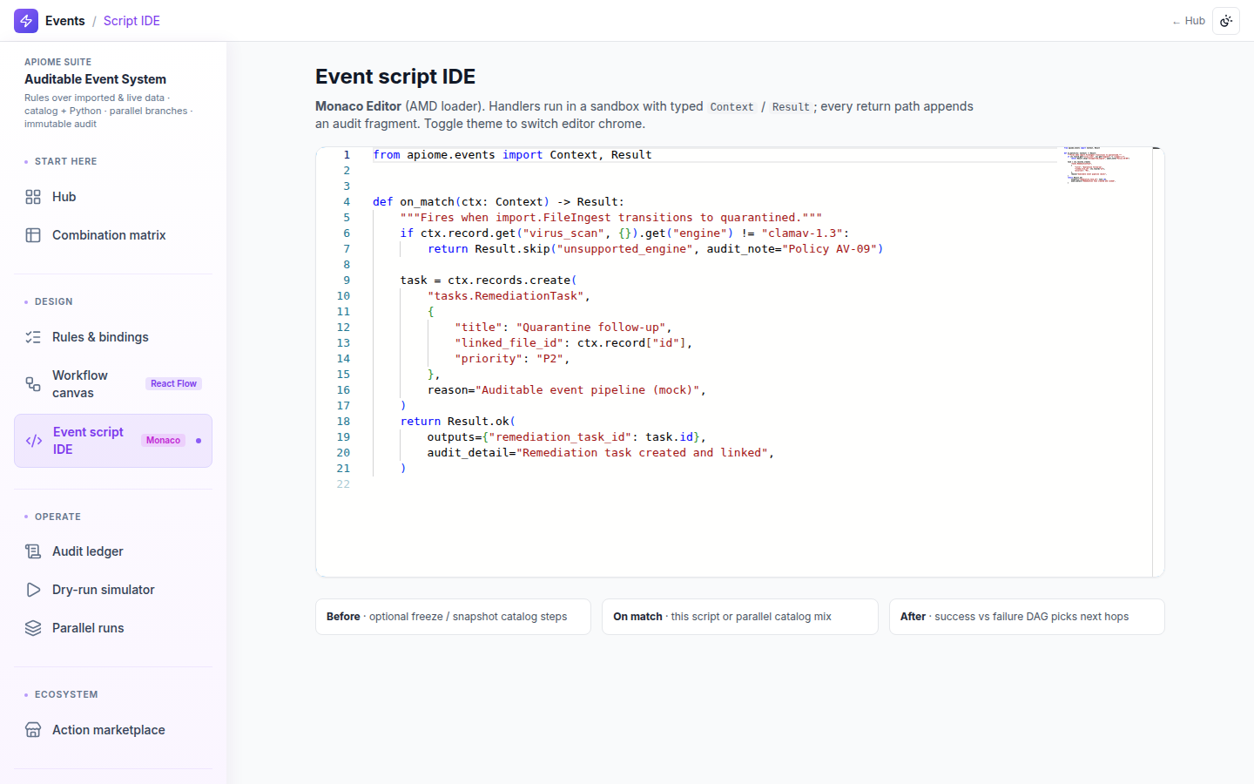Click the Workflow canvas nodes icon
The width and height of the screenshot is (1254, 784).
(x=33, y=384)
